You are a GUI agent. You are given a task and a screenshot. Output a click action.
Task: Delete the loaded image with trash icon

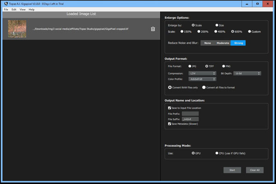coord(153,29)
